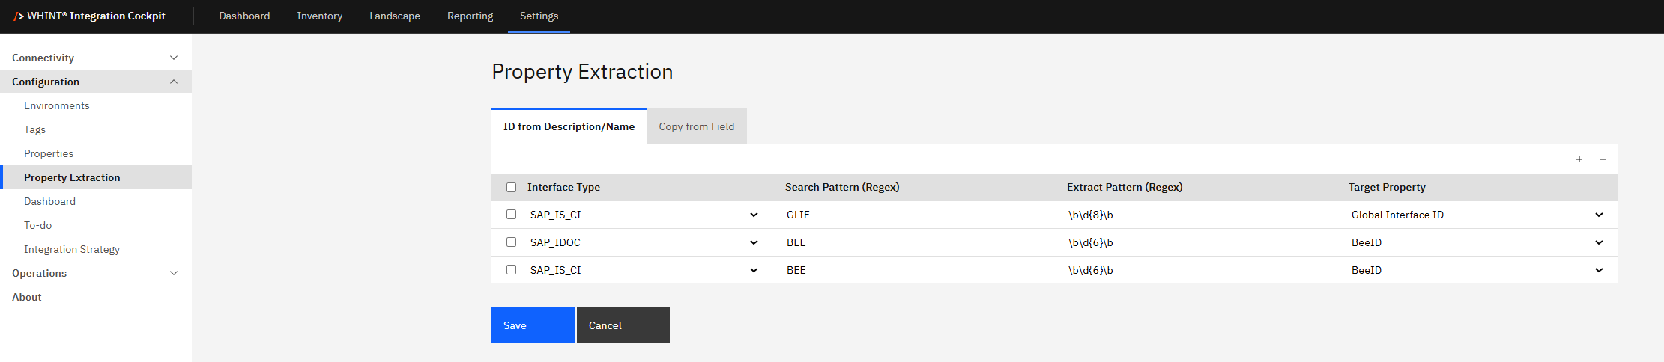Open Integration Strategy in the sidebar

(72, 249)
